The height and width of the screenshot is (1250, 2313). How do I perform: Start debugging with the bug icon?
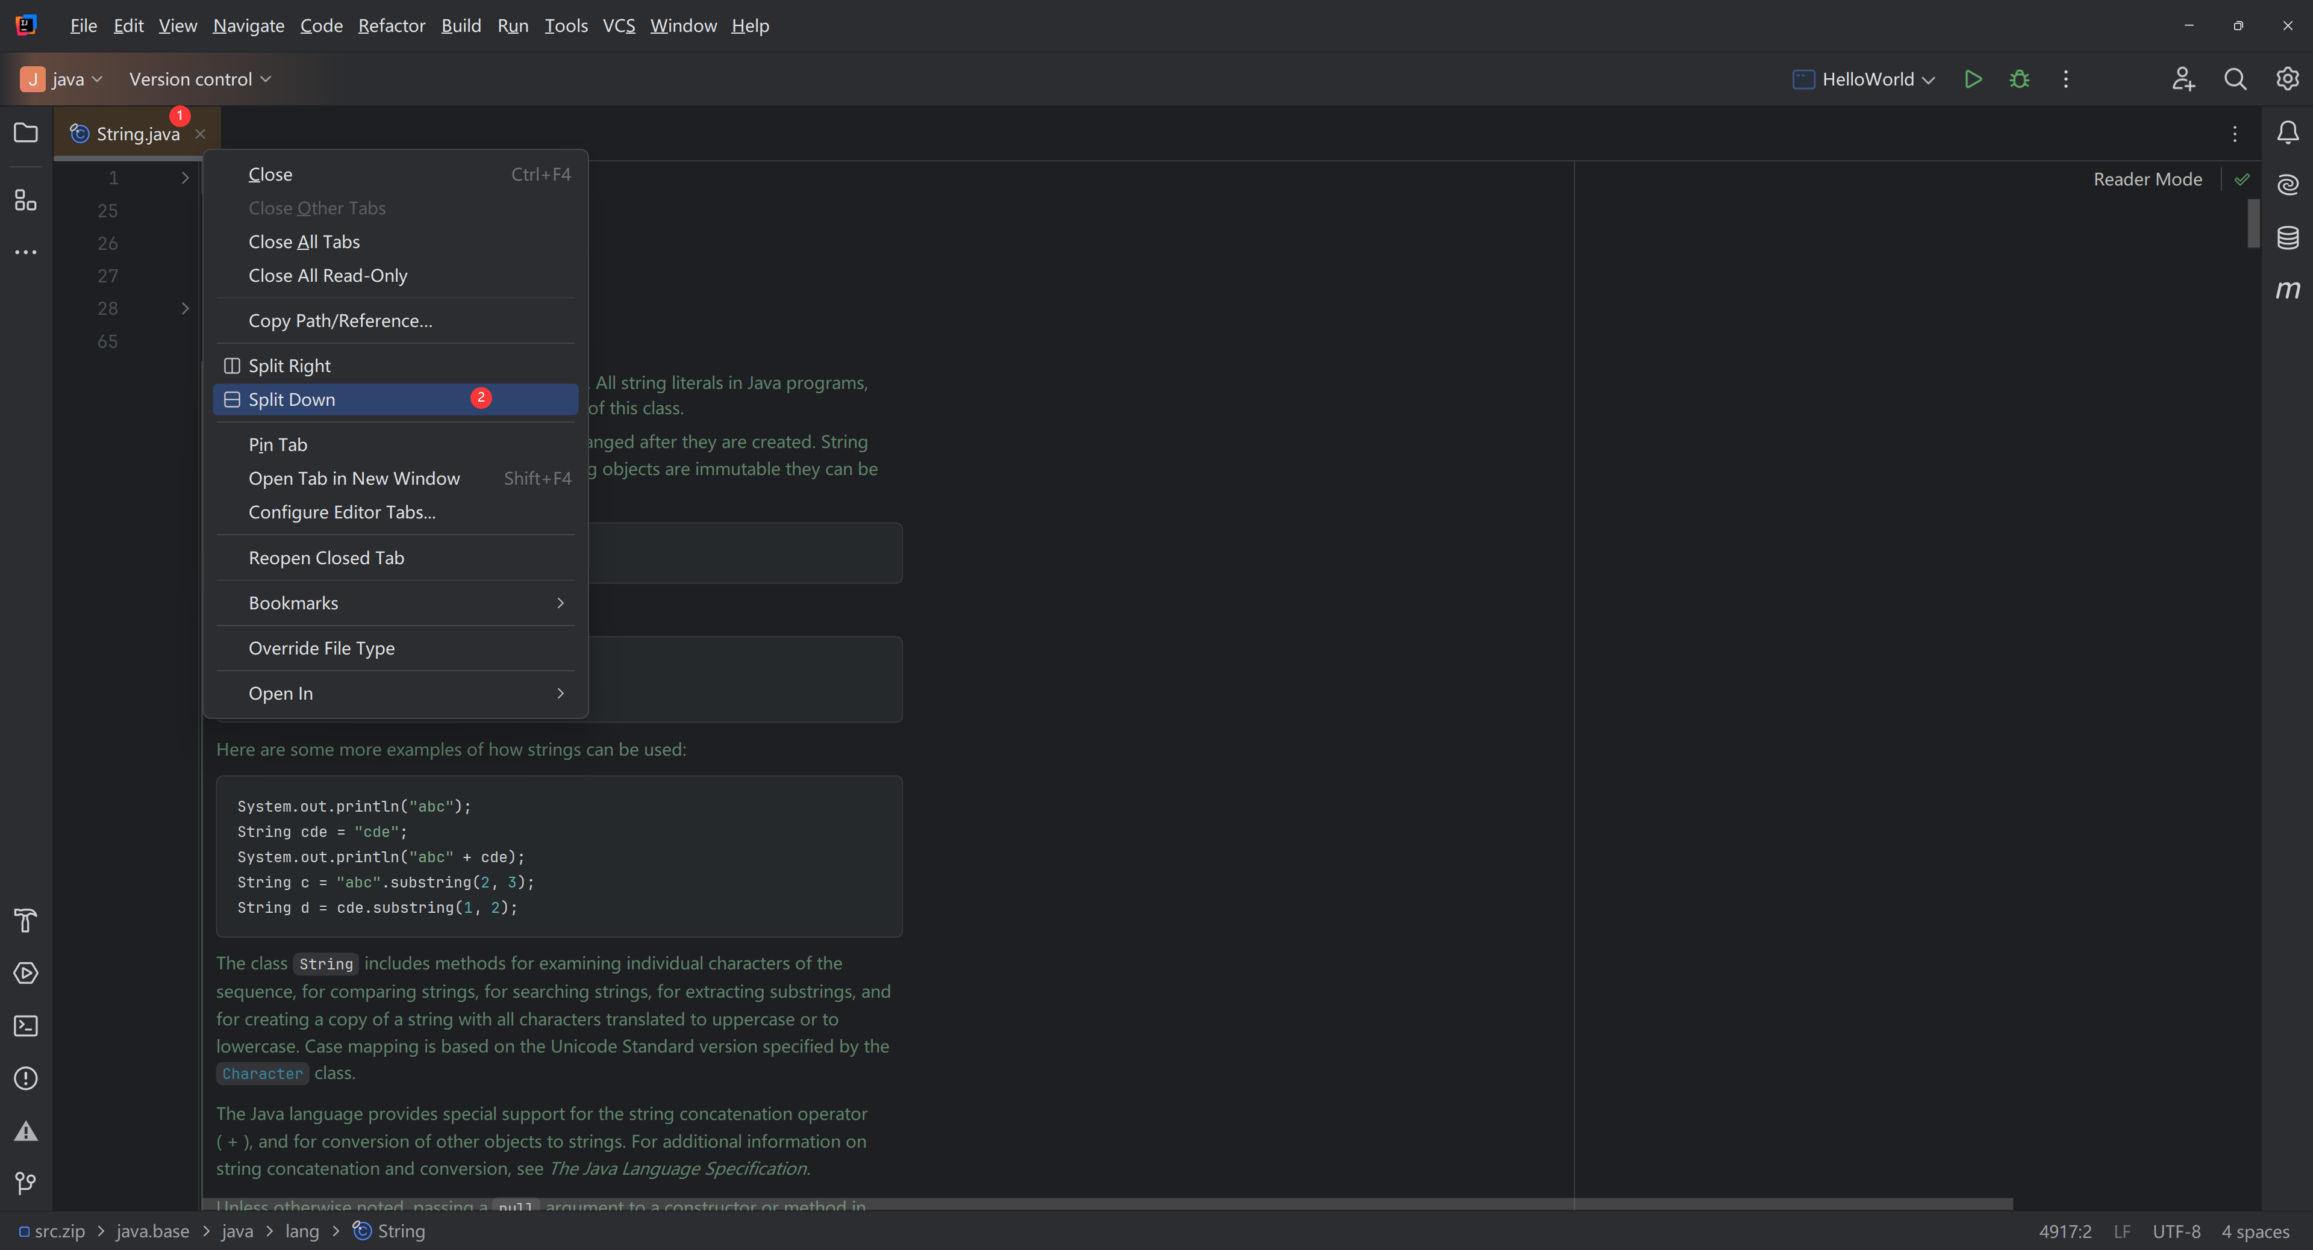(x=2020, y=79)
